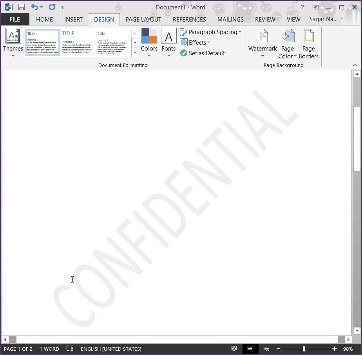Open the Page Color picker
This screenshot has height=355, width=362.
[288, 44]
